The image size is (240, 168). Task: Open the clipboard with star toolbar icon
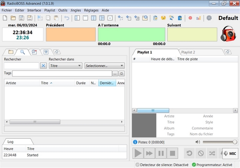[155, 18]
